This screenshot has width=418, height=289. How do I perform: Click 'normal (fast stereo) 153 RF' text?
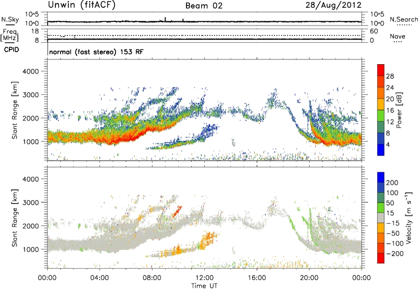pos(96,52)
